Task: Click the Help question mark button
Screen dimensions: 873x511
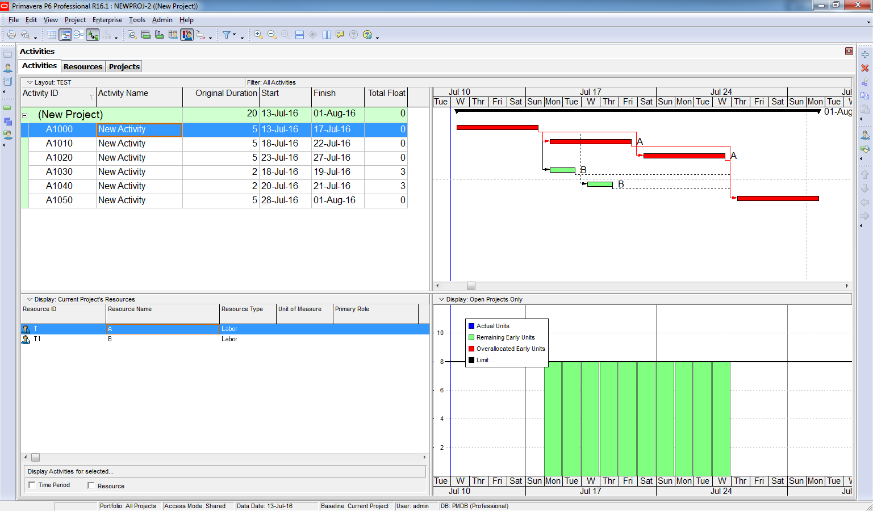Action: pos(353,34)
